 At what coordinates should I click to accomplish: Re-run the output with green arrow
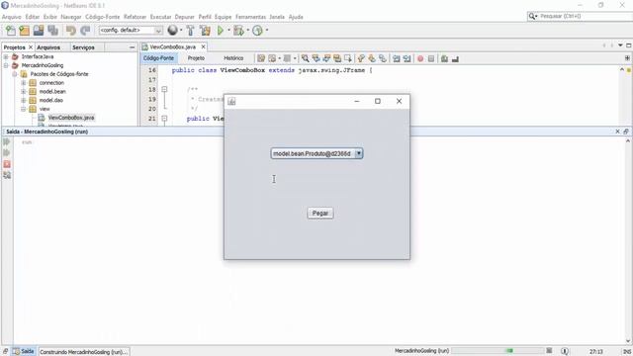pos(7,141)
